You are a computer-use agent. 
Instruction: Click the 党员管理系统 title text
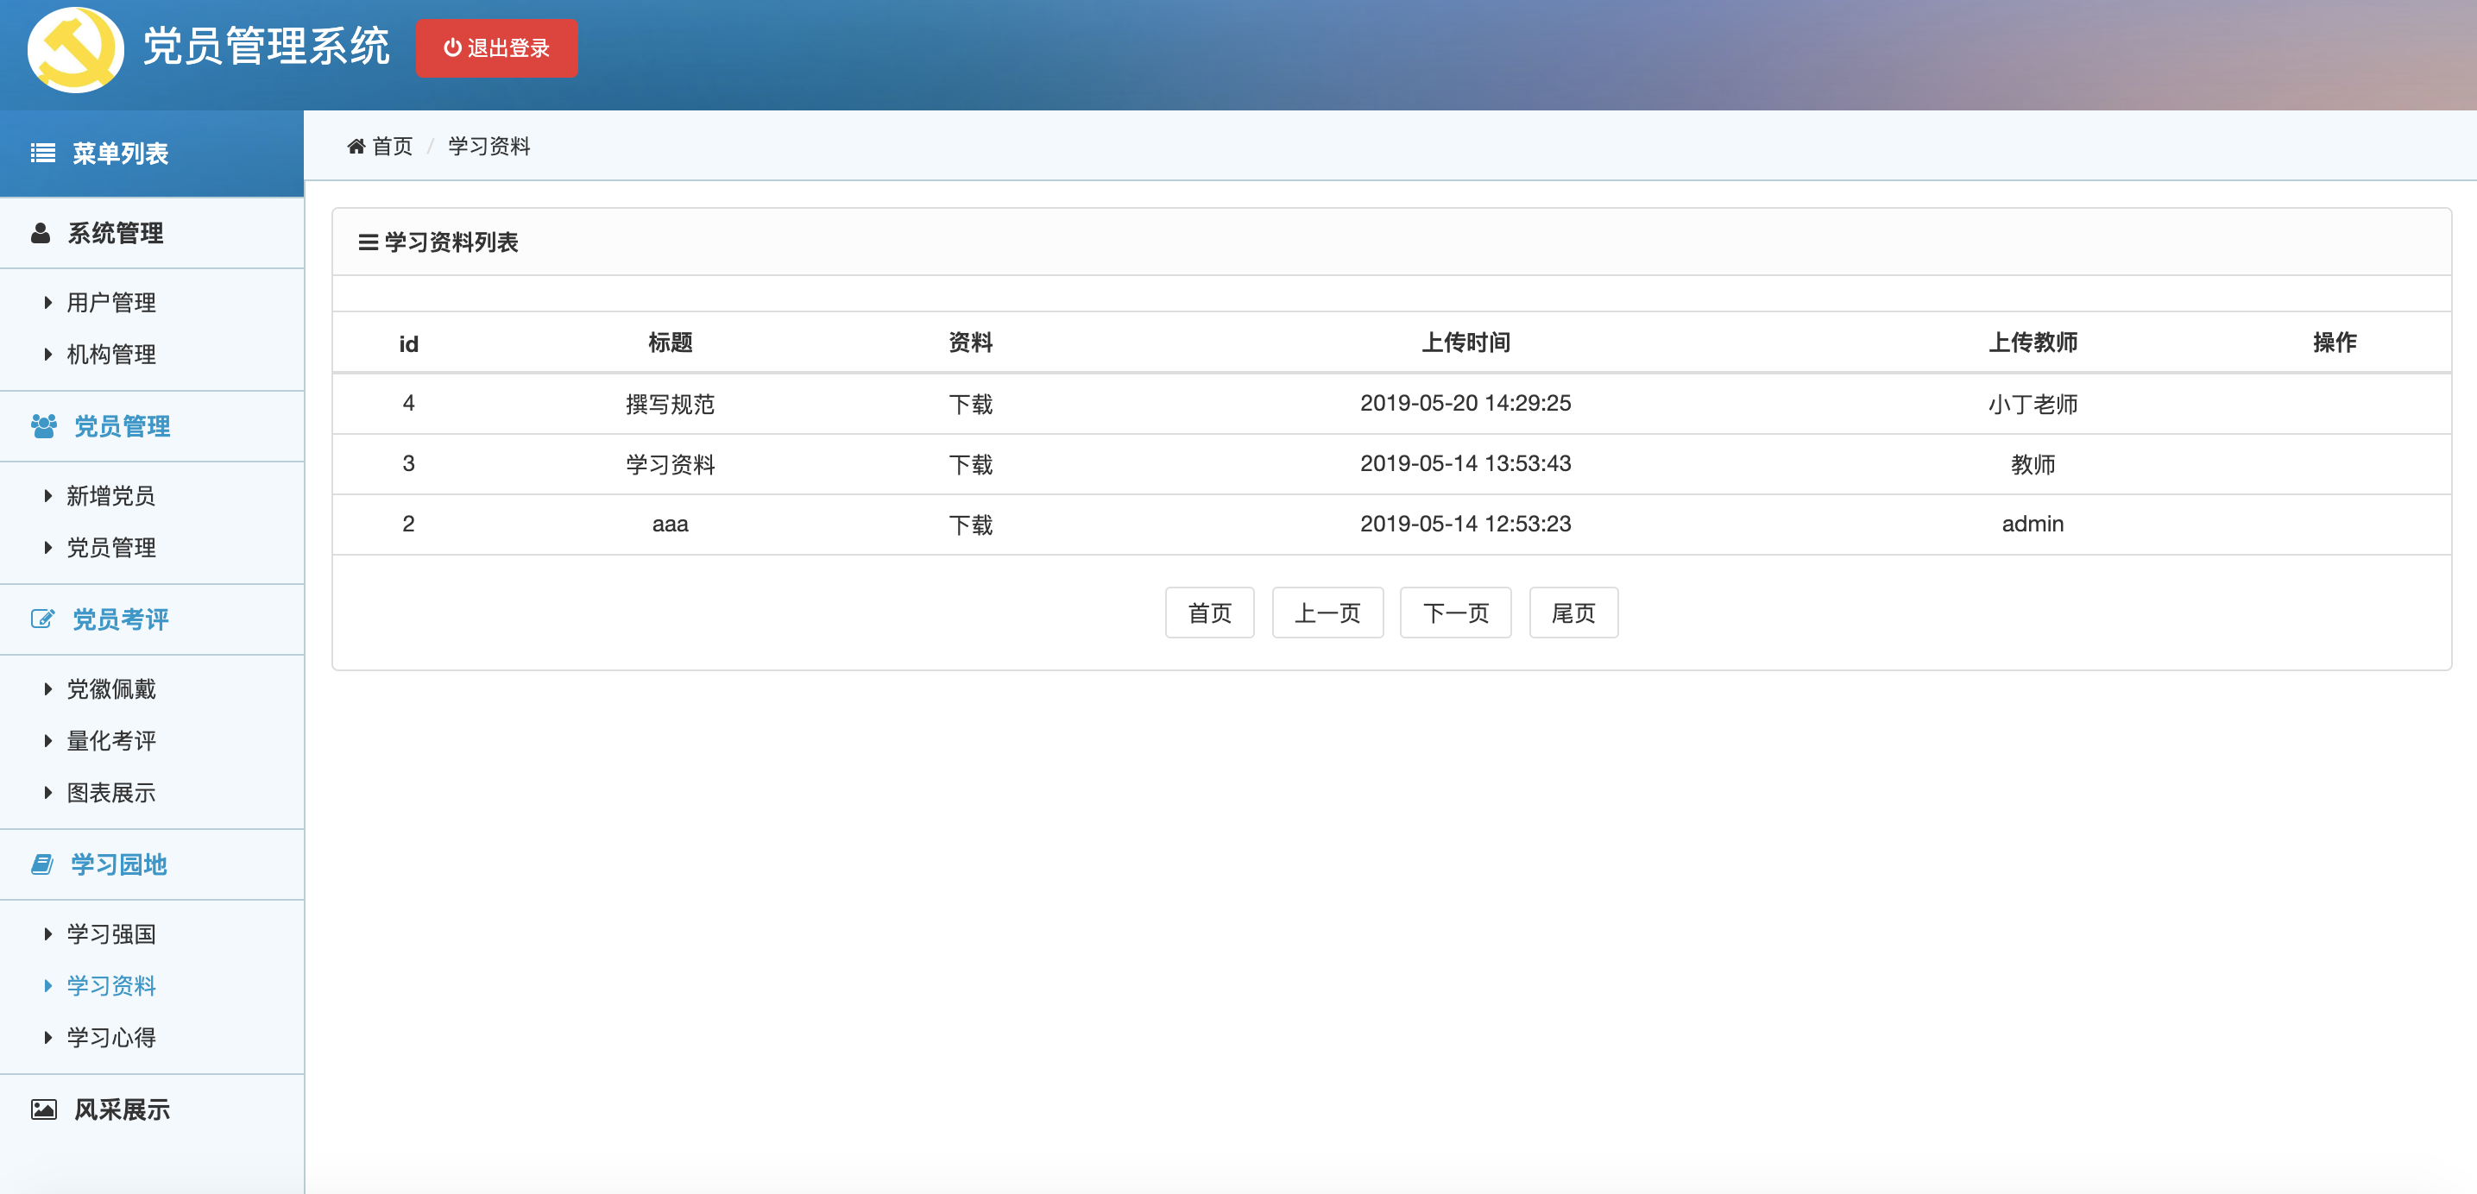(x=267, y=47)
